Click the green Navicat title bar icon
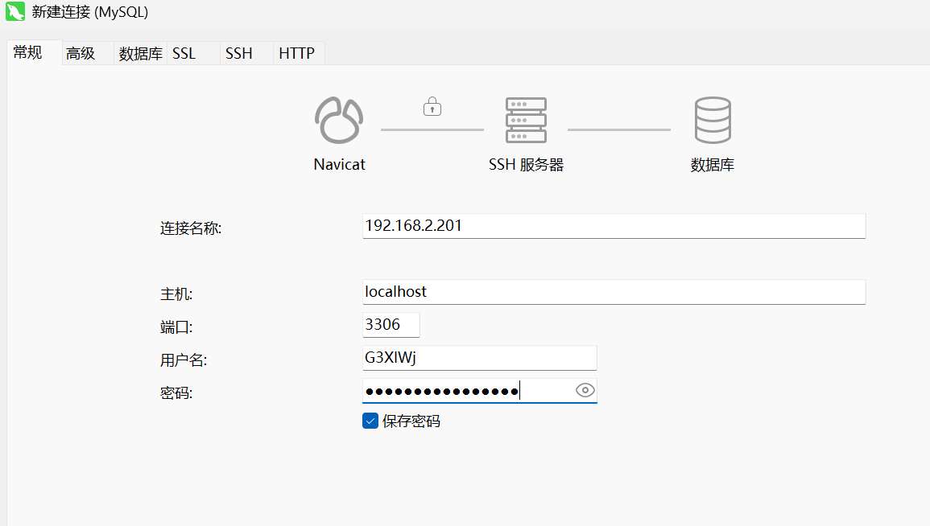 [14, 13]
